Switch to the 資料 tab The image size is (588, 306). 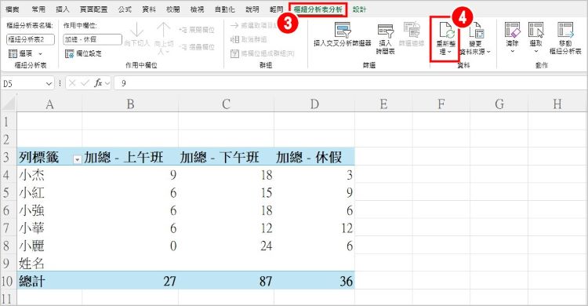(x=149, y=9)
